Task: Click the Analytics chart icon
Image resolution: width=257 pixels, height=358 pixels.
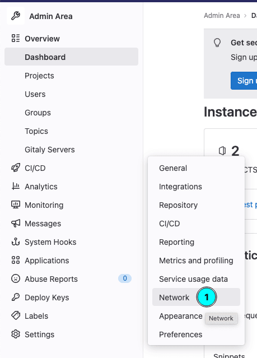Action: tap(16, 186)
